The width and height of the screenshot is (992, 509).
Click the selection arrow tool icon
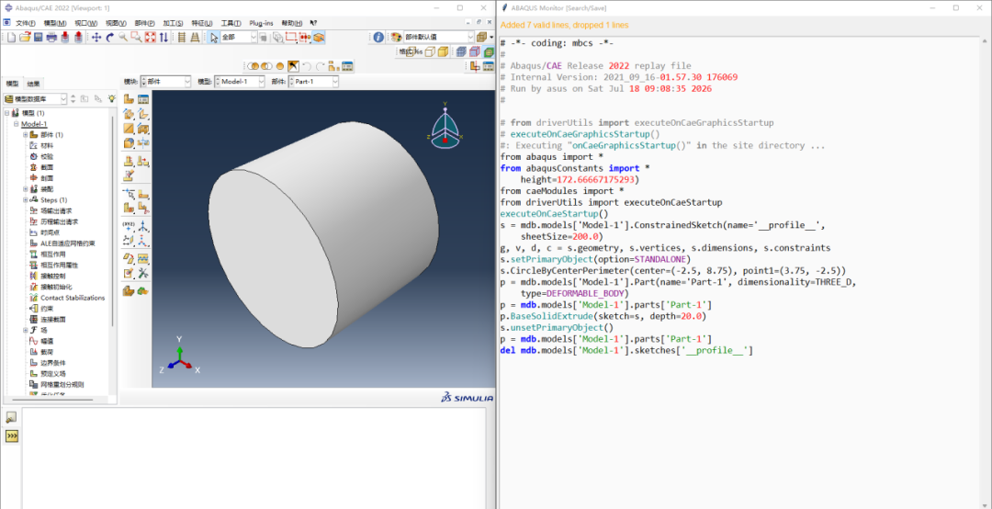(x=214, y=38)
